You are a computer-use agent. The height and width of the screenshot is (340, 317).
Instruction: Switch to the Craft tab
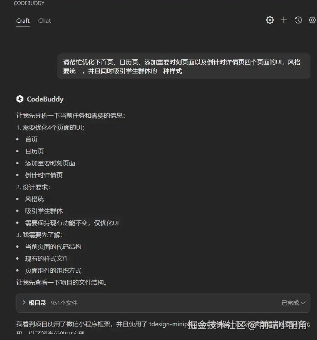(23, 21)
